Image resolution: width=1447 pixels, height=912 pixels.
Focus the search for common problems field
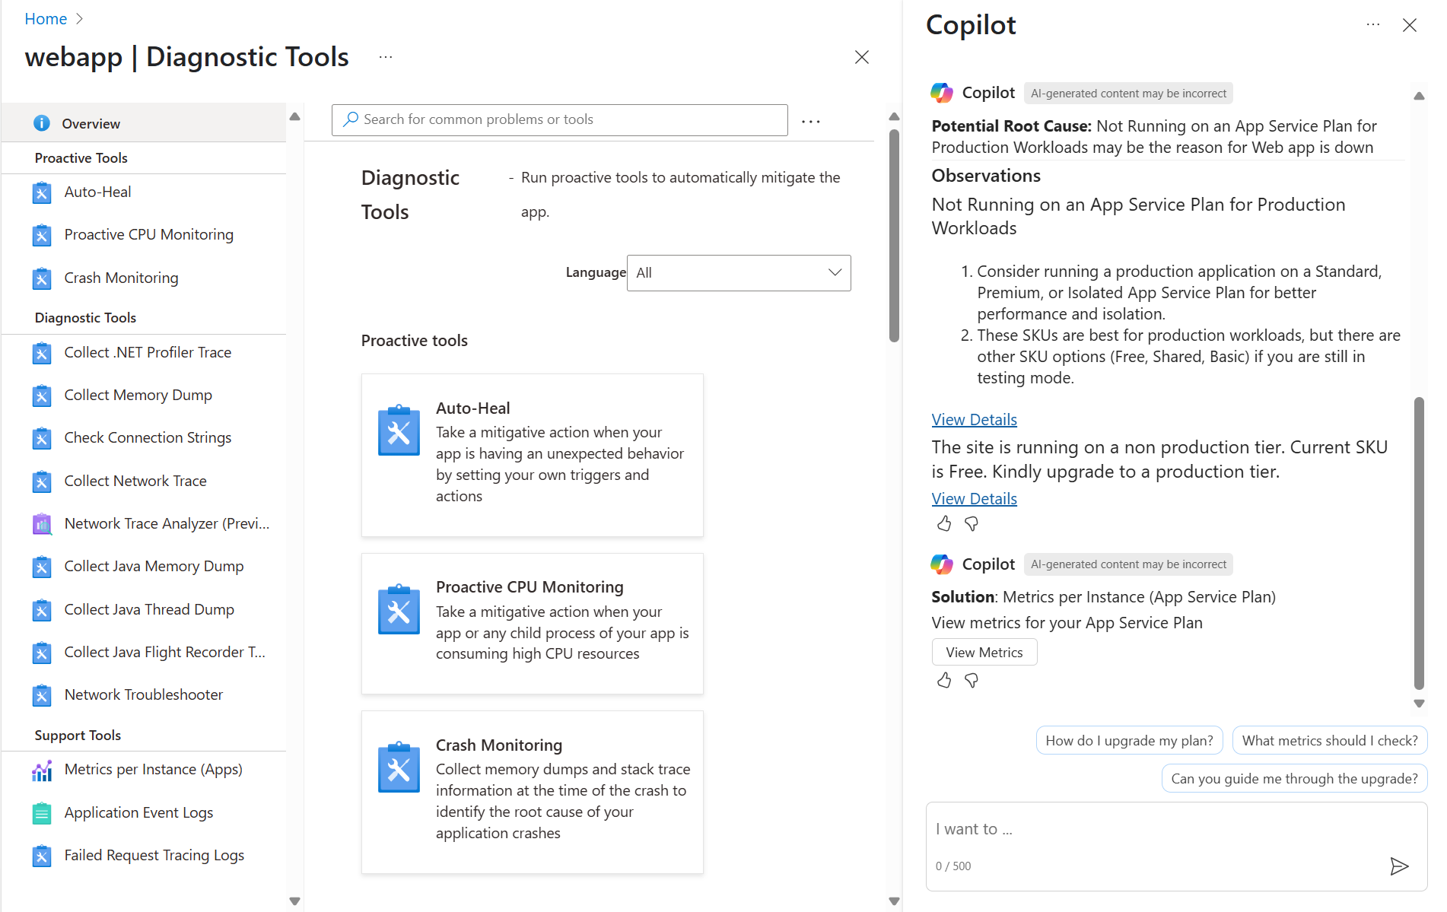(x=560, y=120)
